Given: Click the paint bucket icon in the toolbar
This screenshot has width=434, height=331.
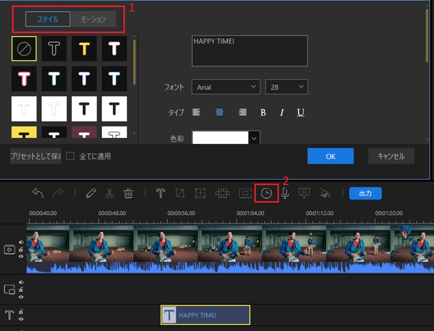Looking at the screenshot, I should pyautogui.click(x=325, y=193).
